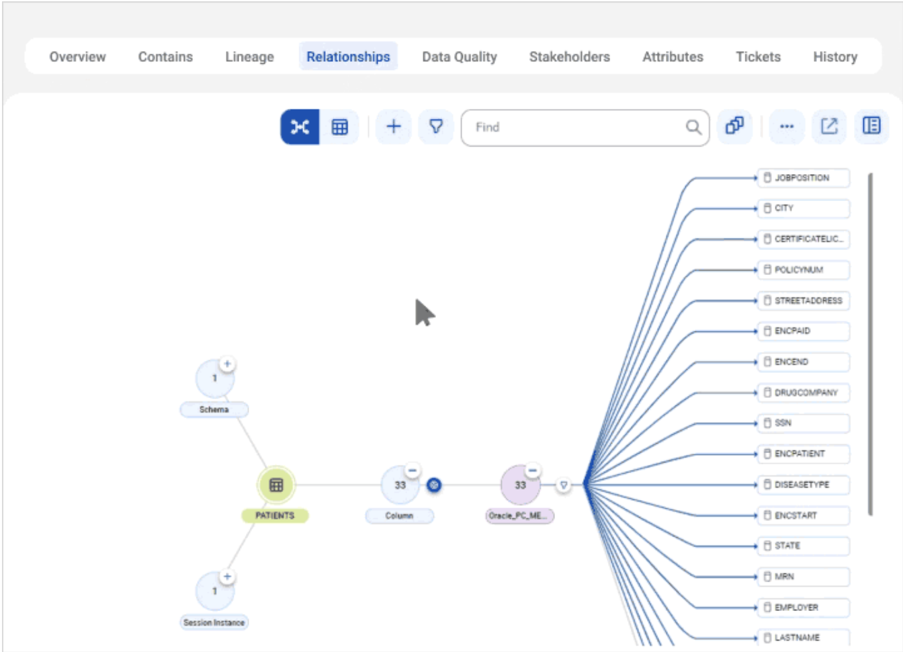Click the DISEASETYPE column node
This screenshot has width=903, height=652.
(x=804, y=485)
